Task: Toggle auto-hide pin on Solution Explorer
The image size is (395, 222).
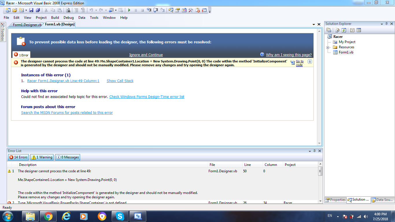Action: (x=386, y=24)
